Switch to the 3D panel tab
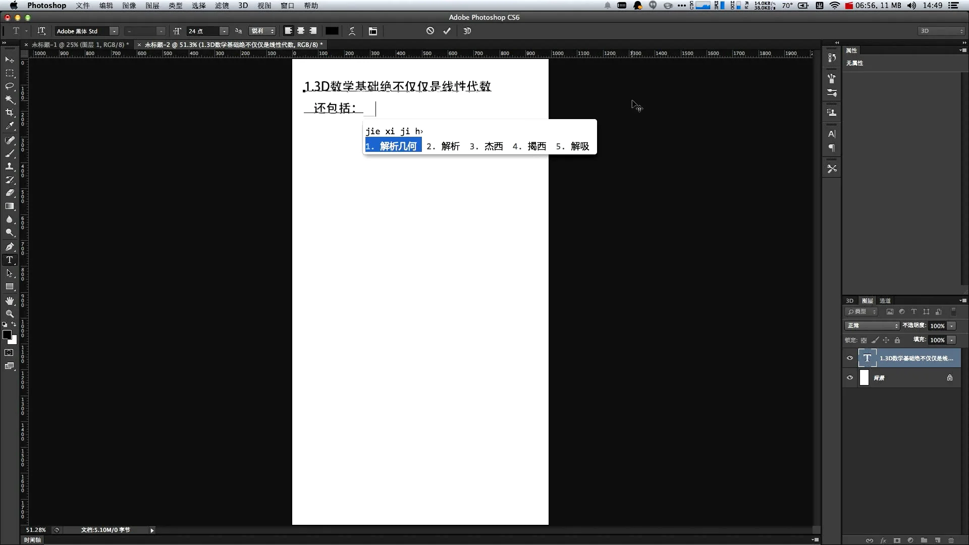The height and width of the screenshot is (545, 969). 850,301
